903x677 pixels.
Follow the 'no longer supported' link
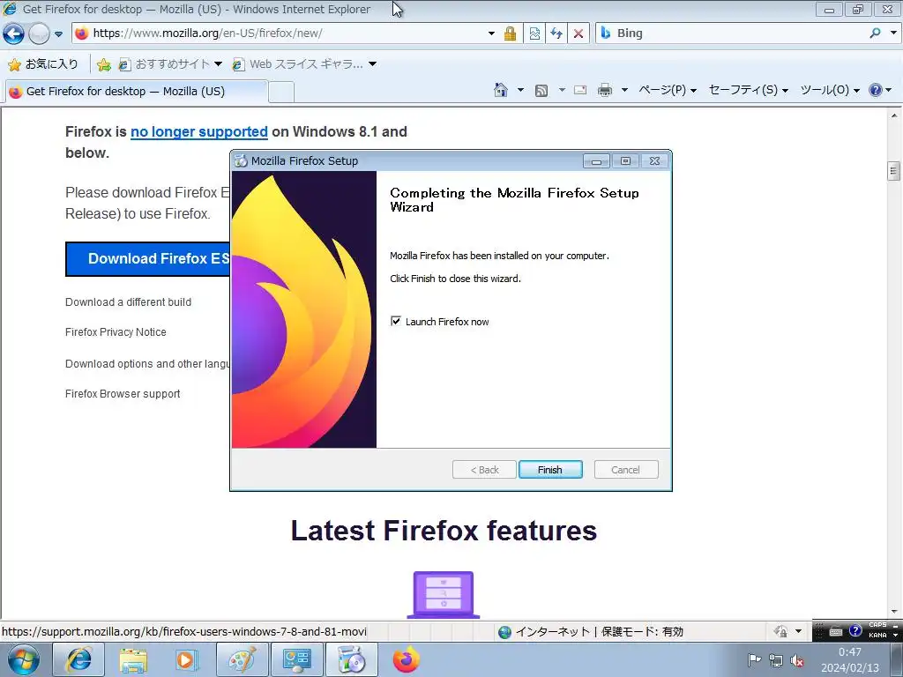[199, 132]
